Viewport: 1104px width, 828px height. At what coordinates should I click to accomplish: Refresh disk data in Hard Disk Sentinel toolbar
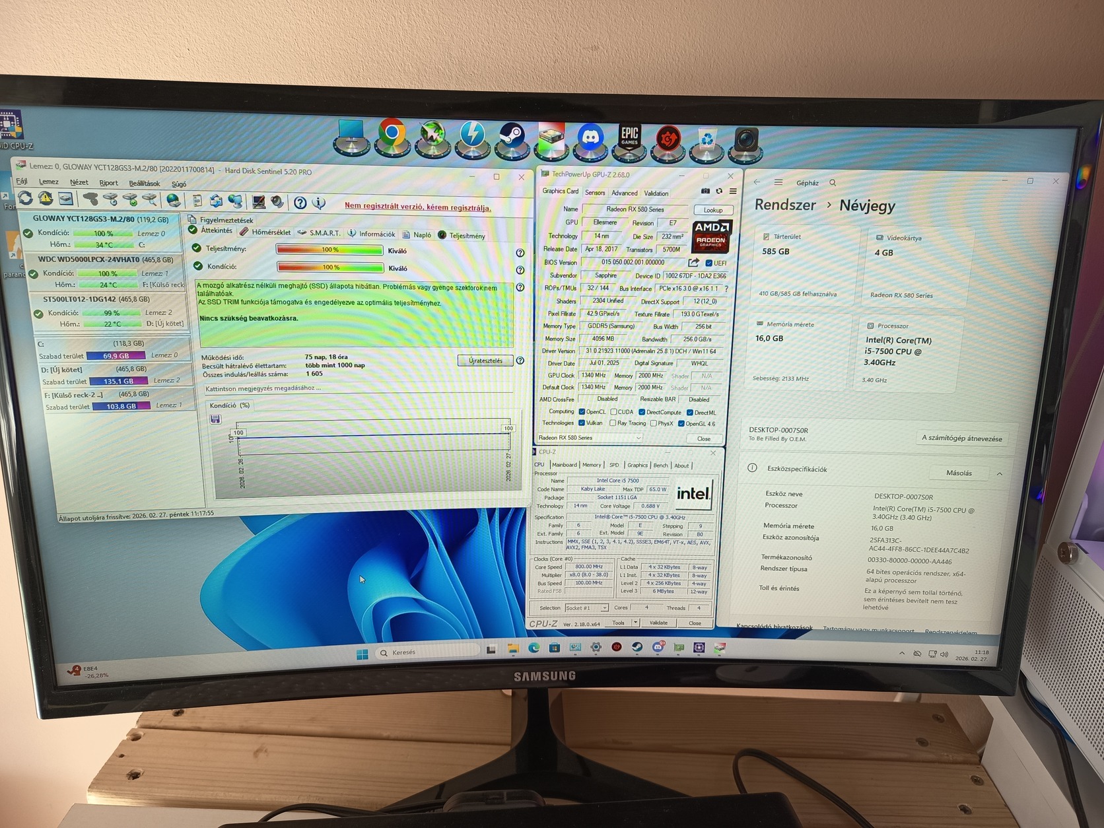[25, 198]
